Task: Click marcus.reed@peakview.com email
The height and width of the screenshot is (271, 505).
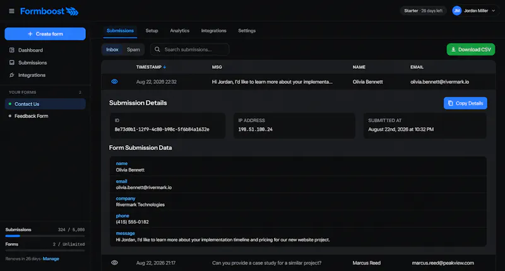Action: [443, 263]
